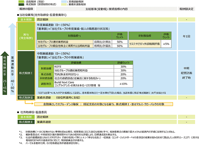Click 基本報酬 label under 社外取締役・監査委員 section
Image resolution: width=199 pixels, height=145 pixels.
point(26,117)
